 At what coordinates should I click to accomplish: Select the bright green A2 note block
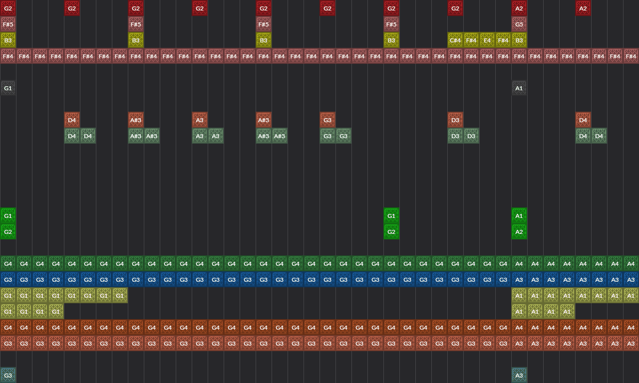click(x=519, y=231)
